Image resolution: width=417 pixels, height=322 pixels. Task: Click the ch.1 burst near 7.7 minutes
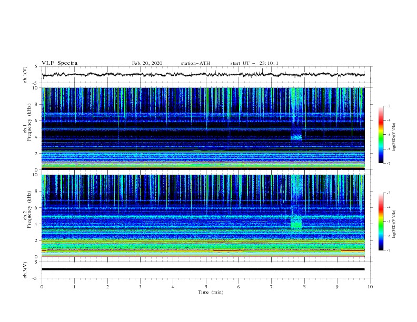(296, 137)
